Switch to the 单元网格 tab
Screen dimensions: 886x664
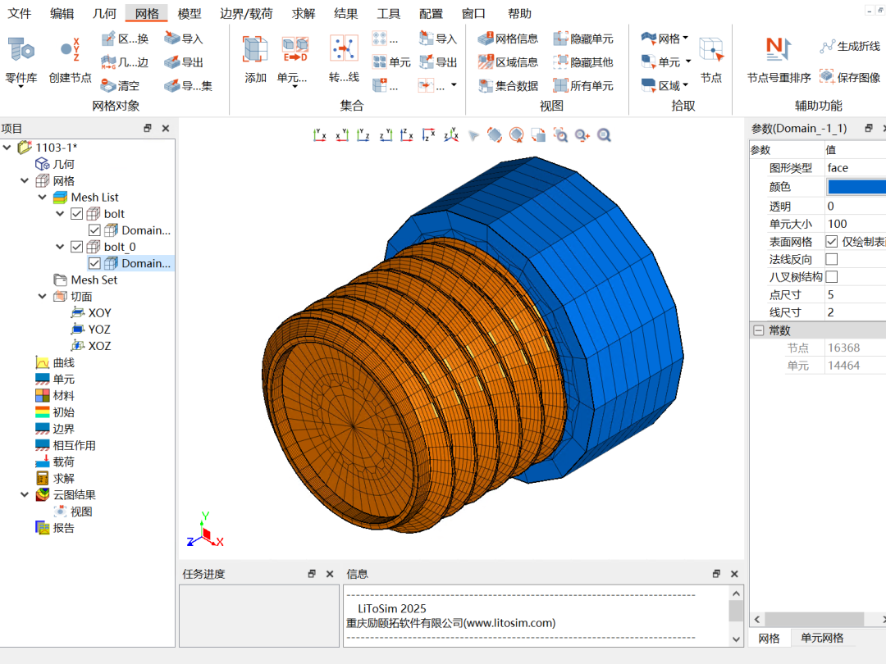pyautogui.click(x=822, y=638)
